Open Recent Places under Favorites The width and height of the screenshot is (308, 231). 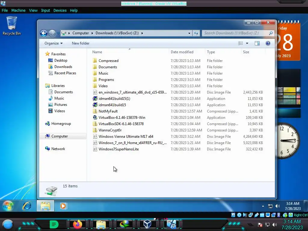pyautogui.click(x=65, y=73)
